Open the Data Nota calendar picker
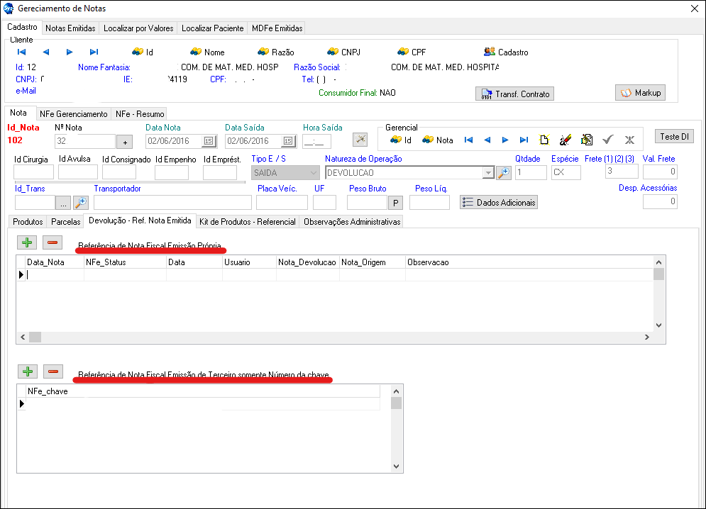This screenshot has height=509, width=706. coord(209,141)
